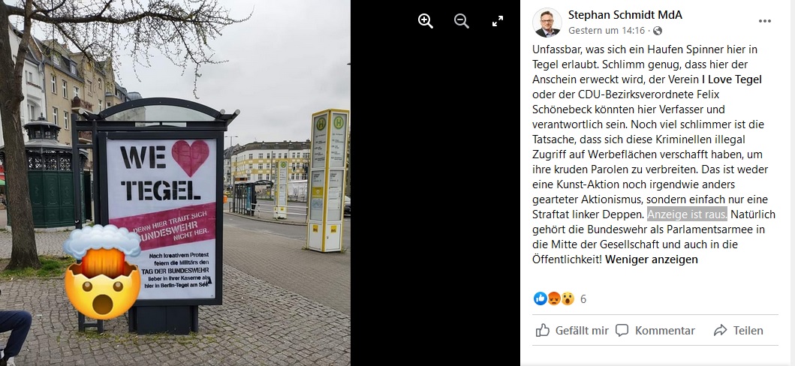Click the We Love Tegel poster photo

(x=175, y=183)
